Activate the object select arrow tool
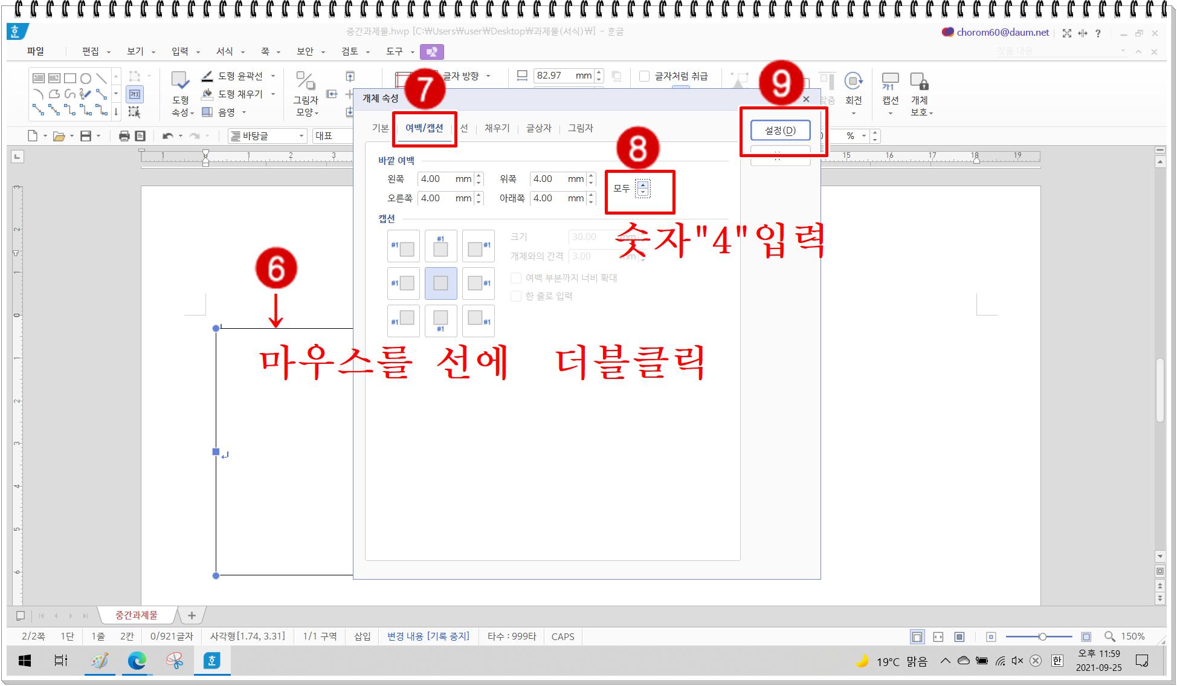The width and height of the screenshot is (1177, 686). click(135, 112)
